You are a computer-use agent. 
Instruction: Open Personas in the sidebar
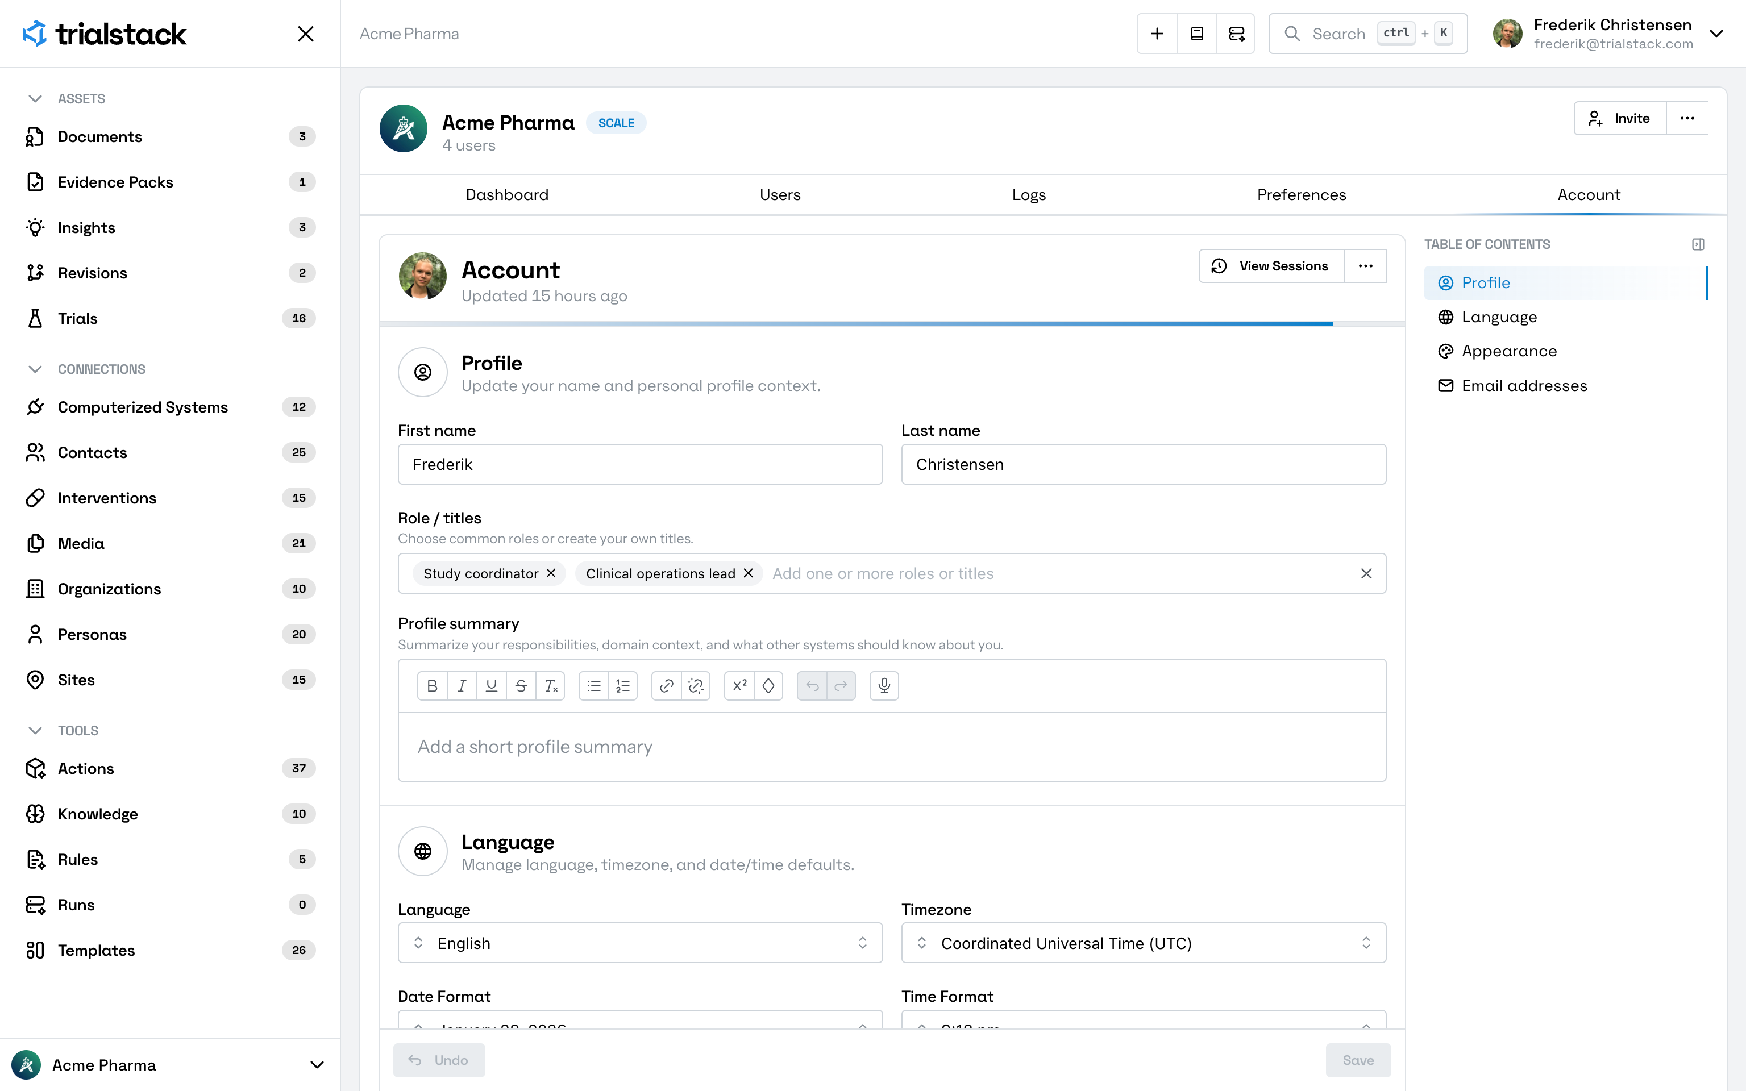(171, 634)
